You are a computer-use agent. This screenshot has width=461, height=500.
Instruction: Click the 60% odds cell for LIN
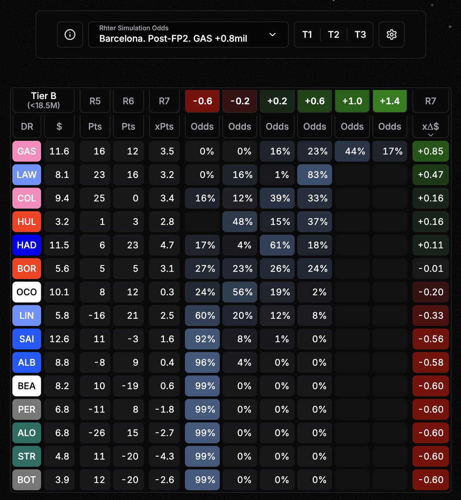(x=202, y=315)
